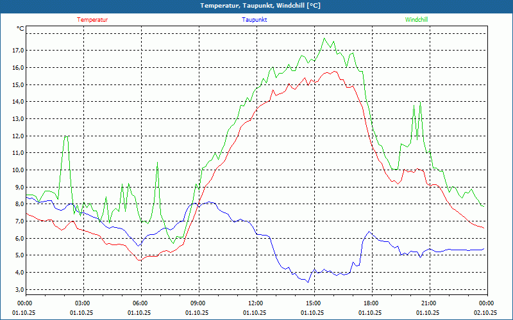
Task: Click the blue Taupunkt legend label
Action: pos(255,20)
